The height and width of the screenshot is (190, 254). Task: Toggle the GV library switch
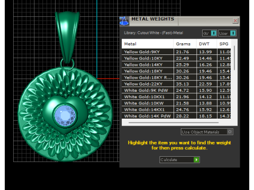tap(210, 33)
